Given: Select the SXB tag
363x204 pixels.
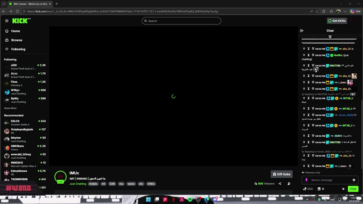Looking at the screenshot, I should coord(112,184).
